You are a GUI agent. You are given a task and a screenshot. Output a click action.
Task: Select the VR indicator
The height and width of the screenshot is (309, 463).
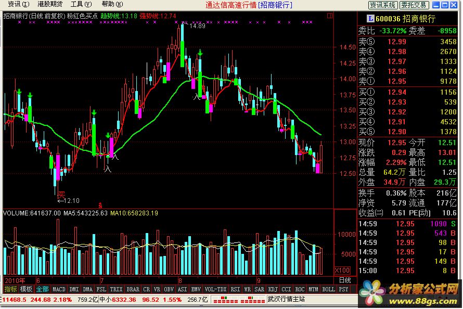pos(157,290)
